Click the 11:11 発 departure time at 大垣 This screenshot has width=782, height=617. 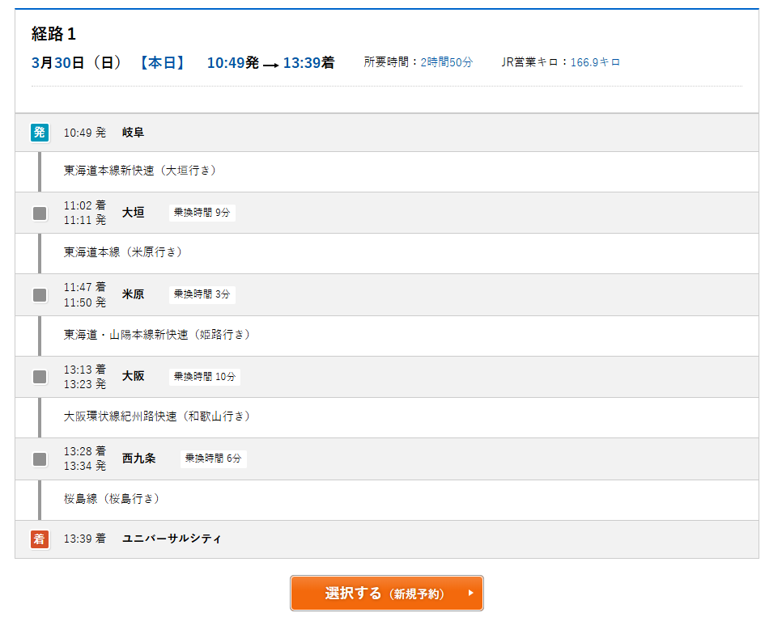coord(85,220)
